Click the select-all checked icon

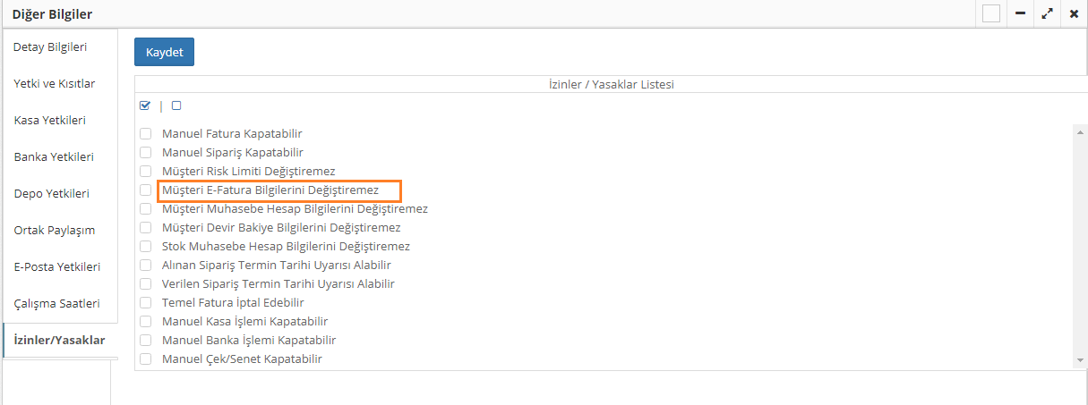point(145,105)
